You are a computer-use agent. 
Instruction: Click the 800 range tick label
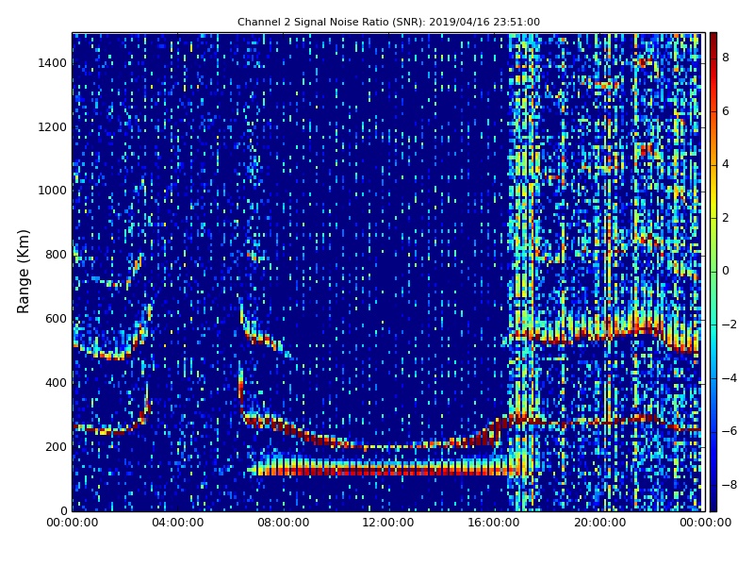56,255
